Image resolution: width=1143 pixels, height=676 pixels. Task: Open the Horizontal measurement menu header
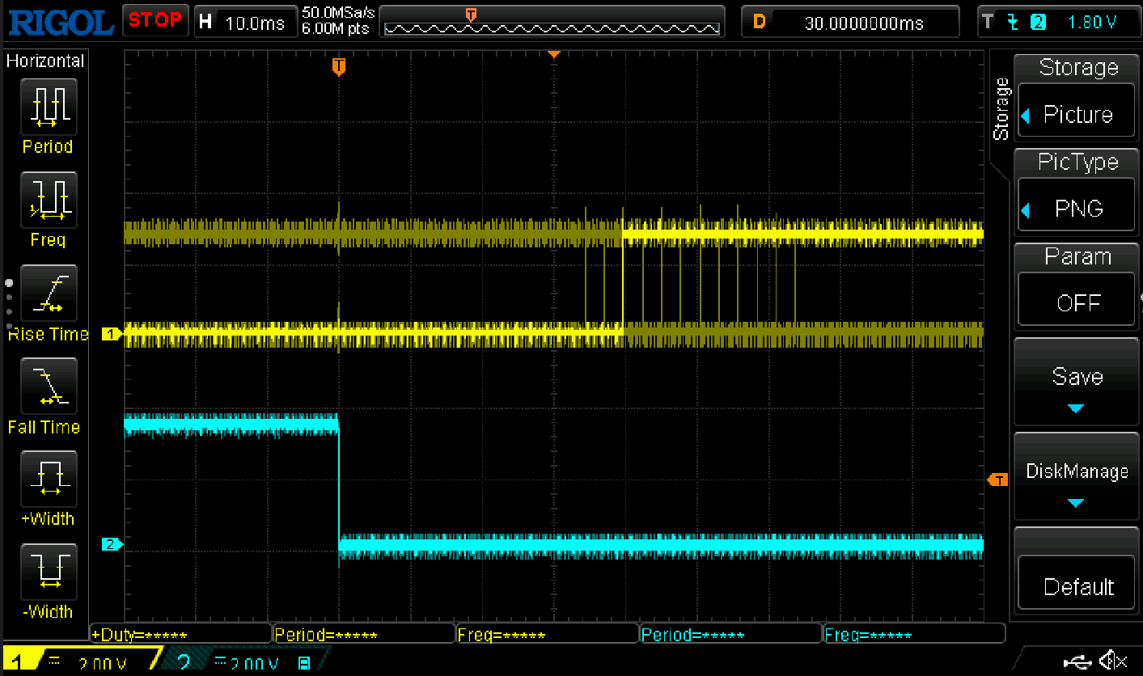45,61
